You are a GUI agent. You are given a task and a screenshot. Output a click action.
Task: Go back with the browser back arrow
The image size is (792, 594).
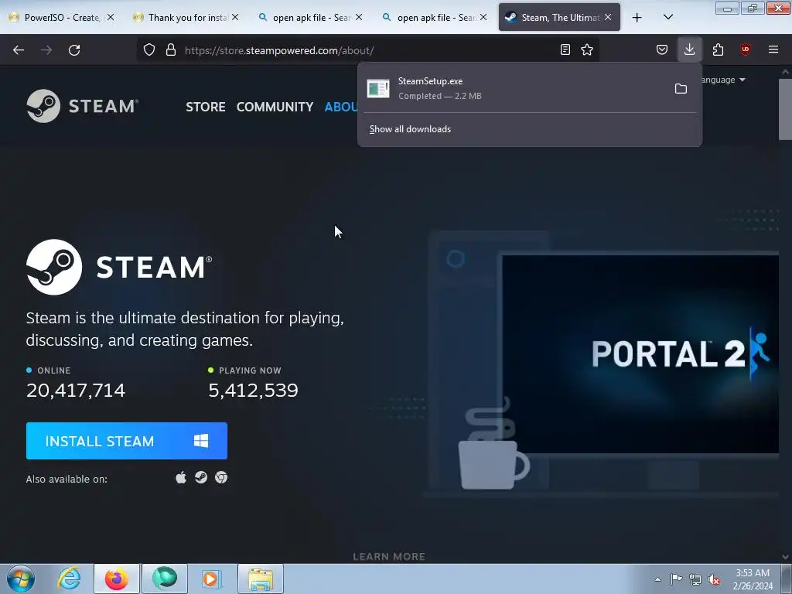tap(19, 50)
